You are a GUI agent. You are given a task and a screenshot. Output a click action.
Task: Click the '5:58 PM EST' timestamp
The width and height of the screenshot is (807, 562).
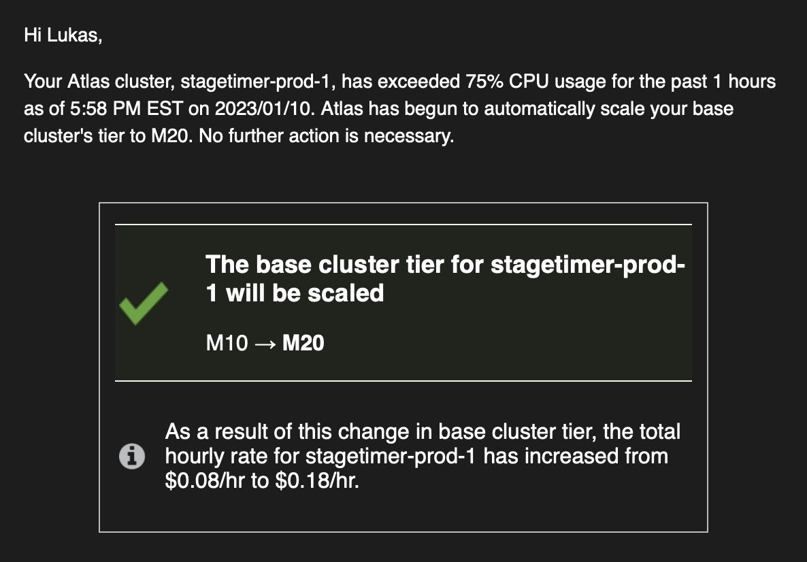click(125, 109)
